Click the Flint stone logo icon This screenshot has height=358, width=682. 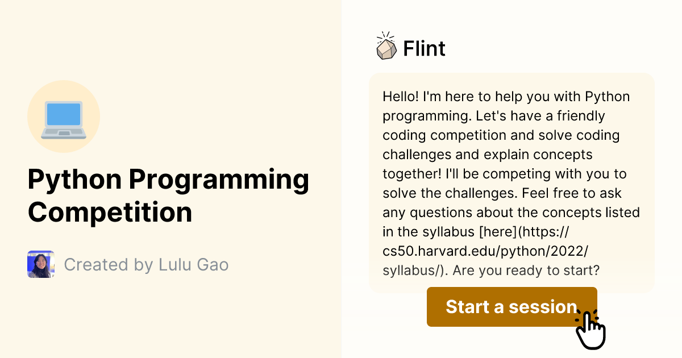click(x=386, y=49)
